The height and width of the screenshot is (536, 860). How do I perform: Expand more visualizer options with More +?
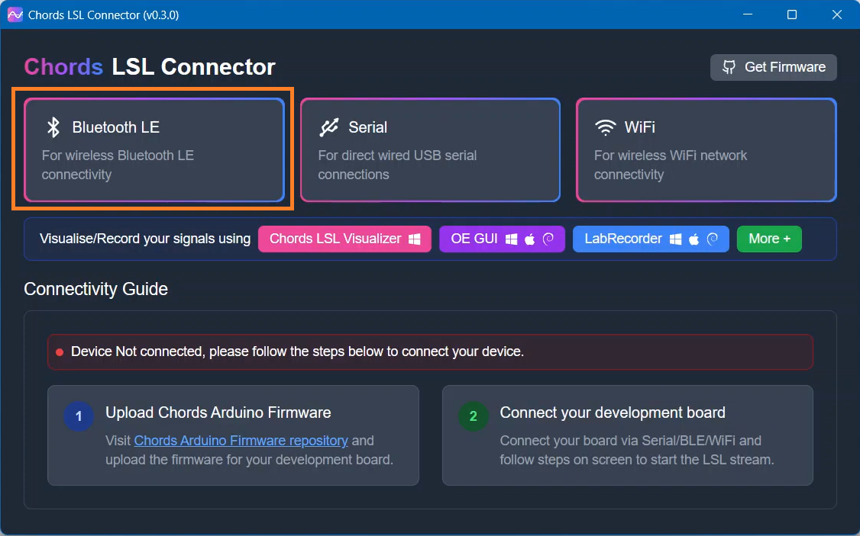pos(769,239)
